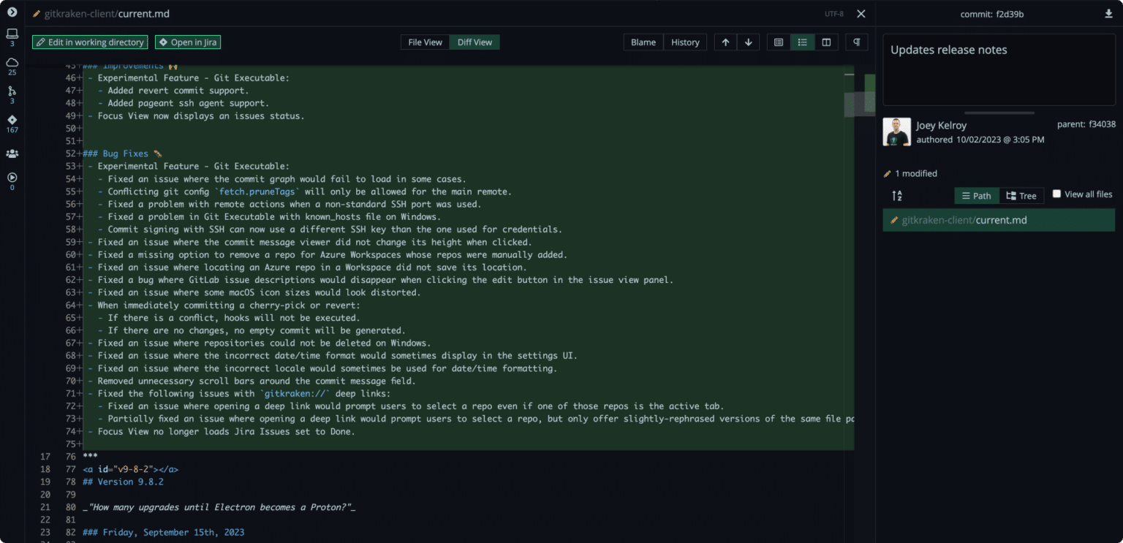Jump to previous change with up arrow

point(725,42)
